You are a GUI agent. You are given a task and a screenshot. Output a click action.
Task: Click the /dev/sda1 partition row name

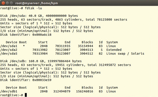click(x=9, y=46)
